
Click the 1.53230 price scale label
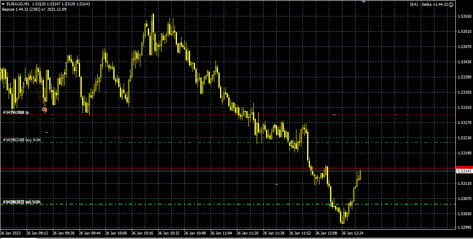[464, 138]
